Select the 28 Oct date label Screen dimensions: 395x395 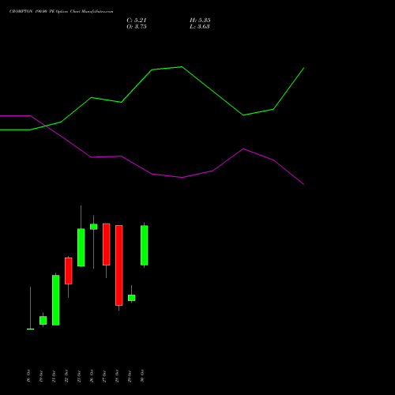117,376
